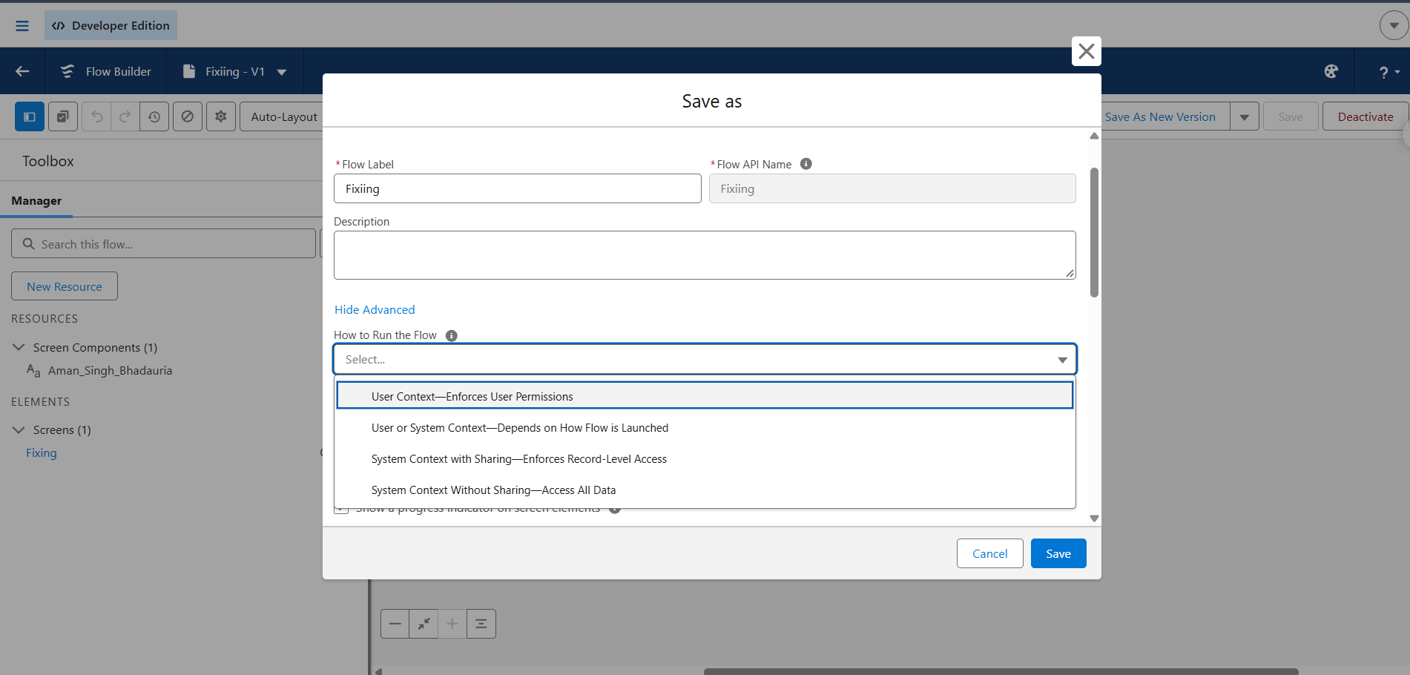Click the hamburger menu icon

click(22, 26)
